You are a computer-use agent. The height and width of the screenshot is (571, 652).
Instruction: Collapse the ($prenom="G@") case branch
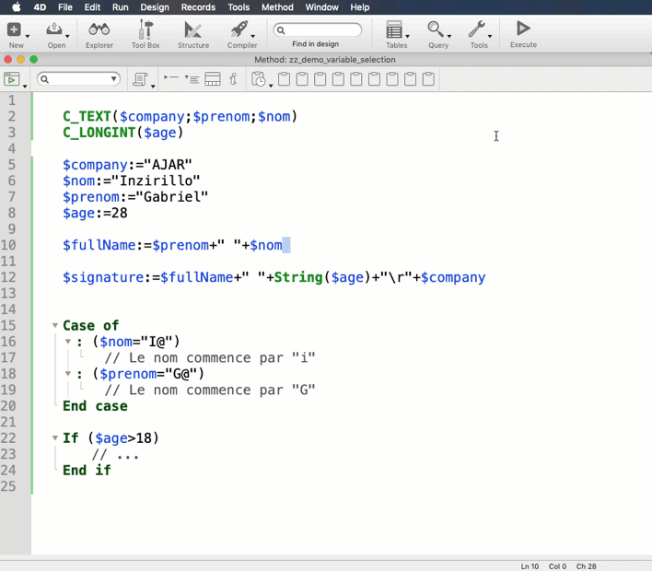coord(68,374)
